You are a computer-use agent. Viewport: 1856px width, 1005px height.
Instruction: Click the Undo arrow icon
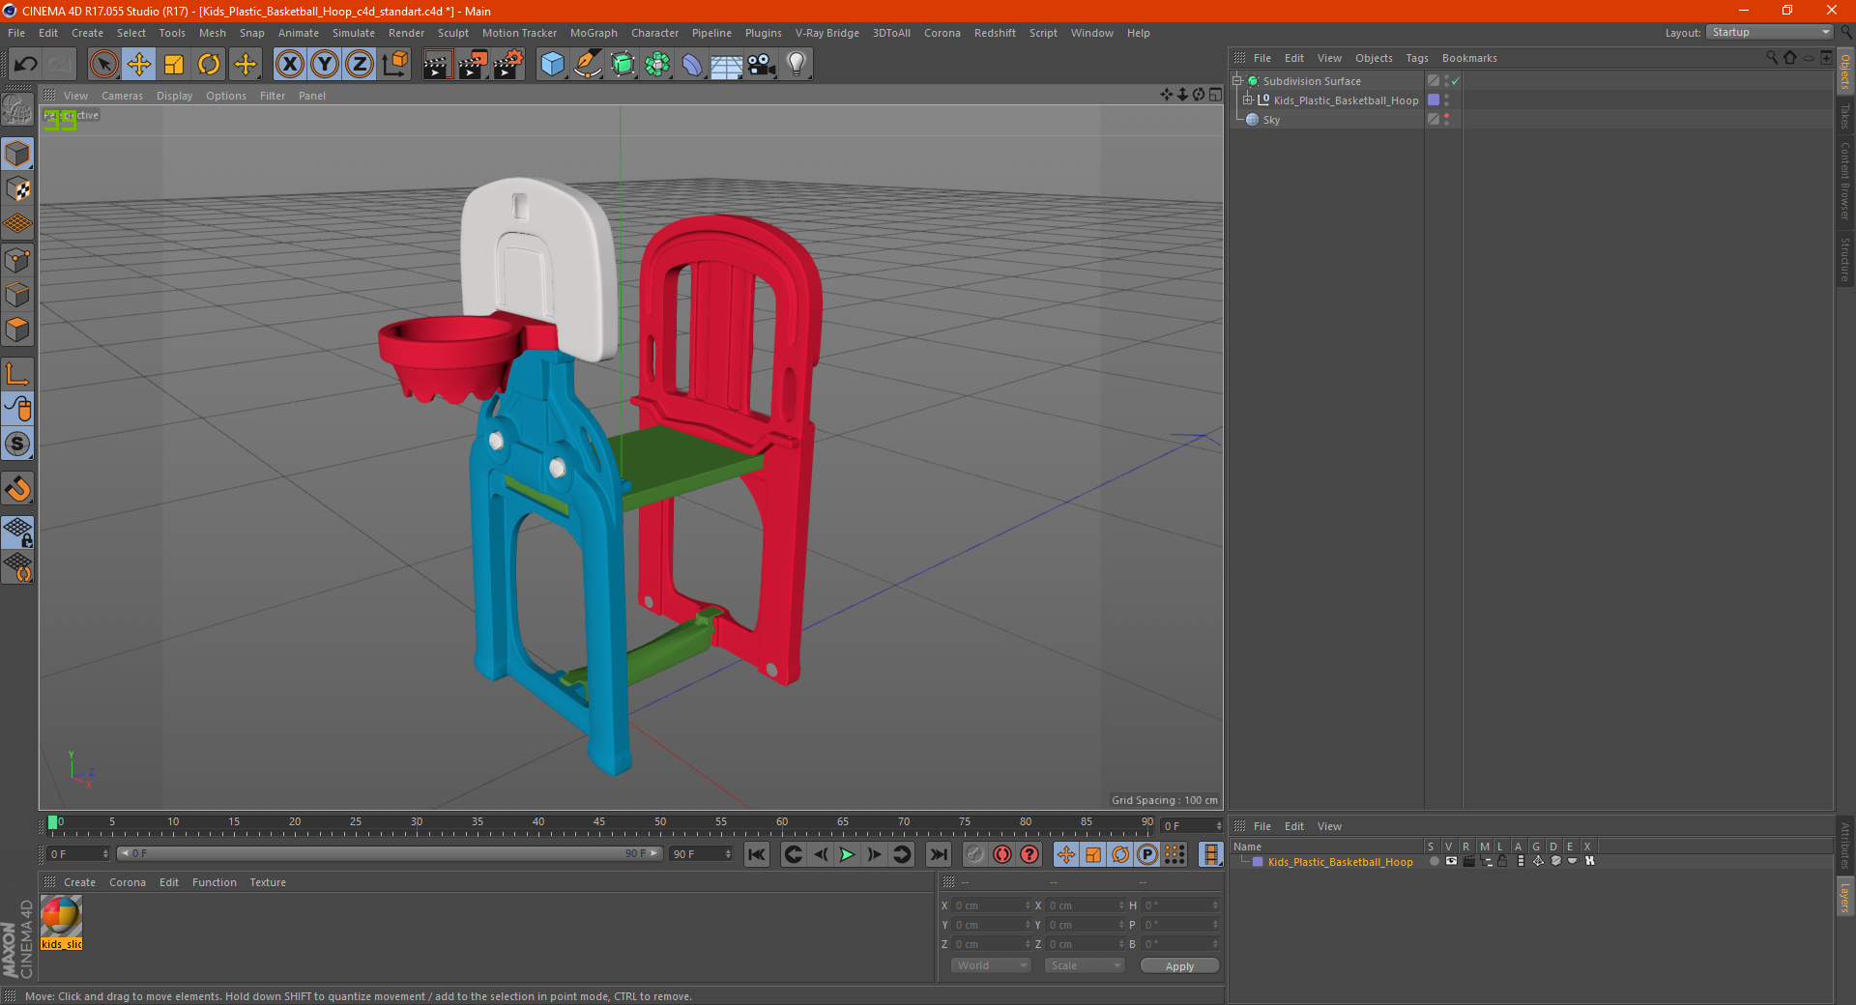click(26, 65)
